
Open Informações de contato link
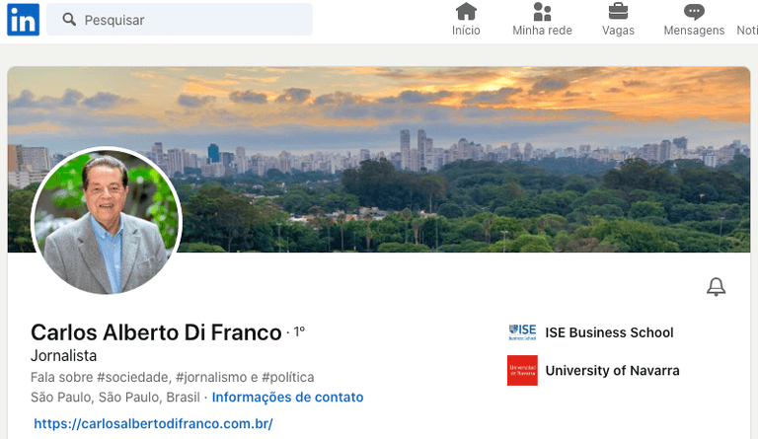(x=287, y=397)
